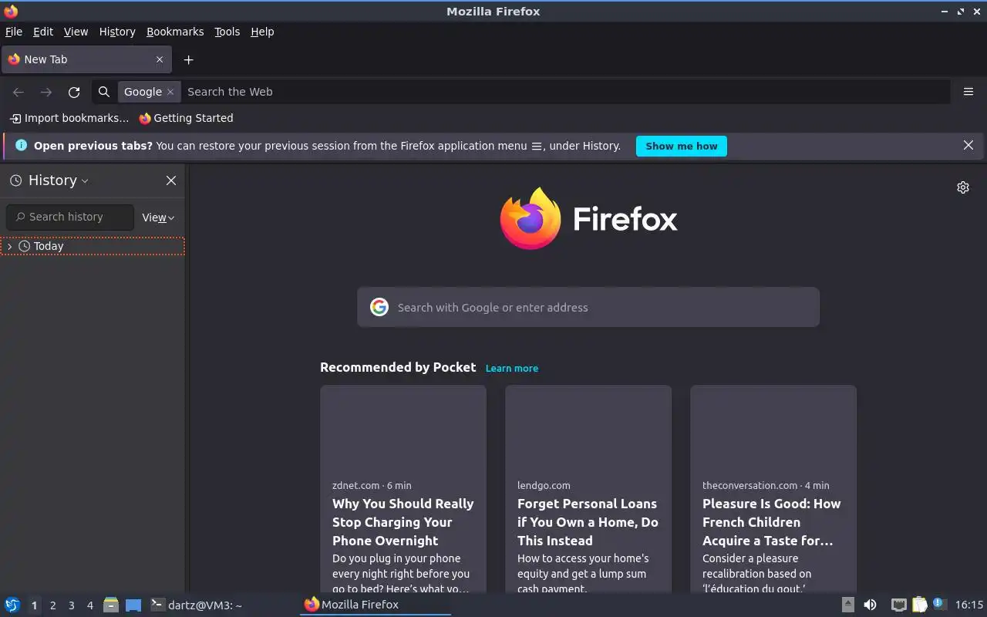
Task: Click the zdnet article thumbnail image
Action: point(403,428)
